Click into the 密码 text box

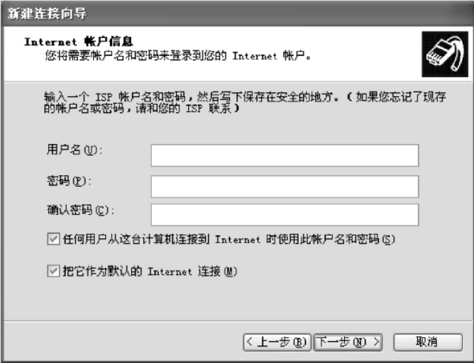[x=285, y=186]
